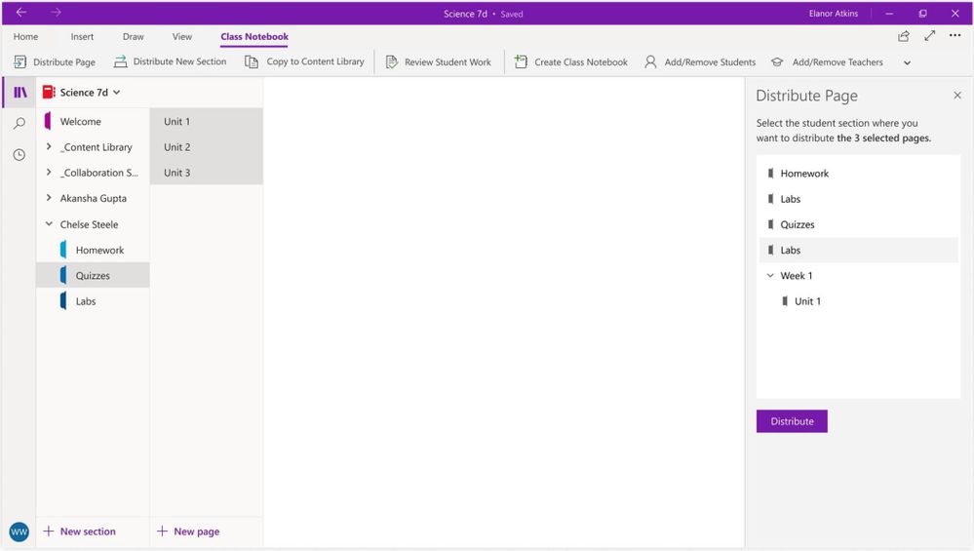Click the Distribute Page ribbon button
The image size is (974, 551).
click(x=55, y=62)
